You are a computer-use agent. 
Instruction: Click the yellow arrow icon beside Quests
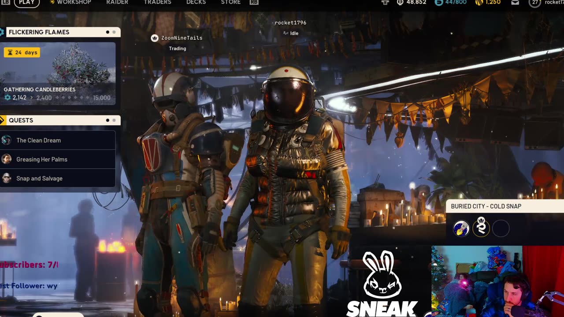tap(2, 120)
